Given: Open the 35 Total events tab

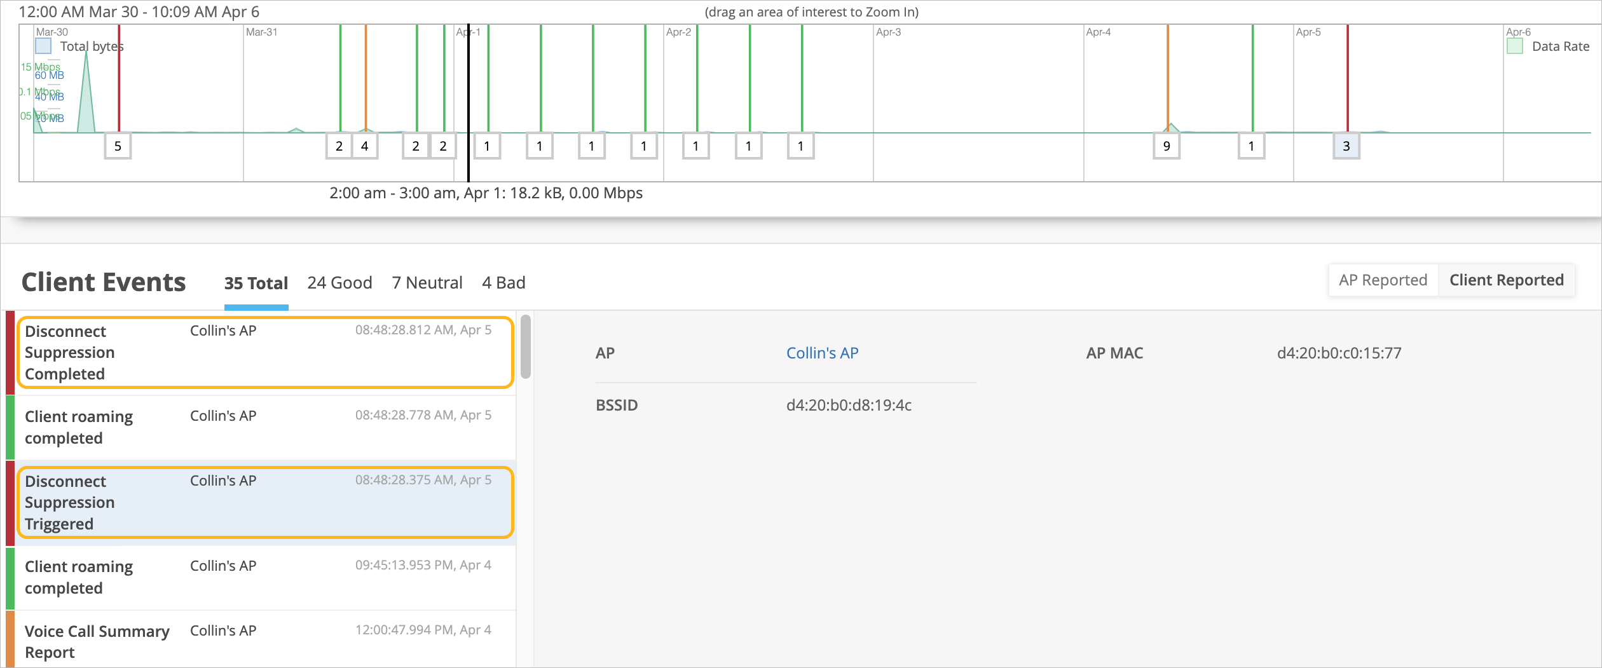Looking at the screenshot, I should [x=256, y=283].
